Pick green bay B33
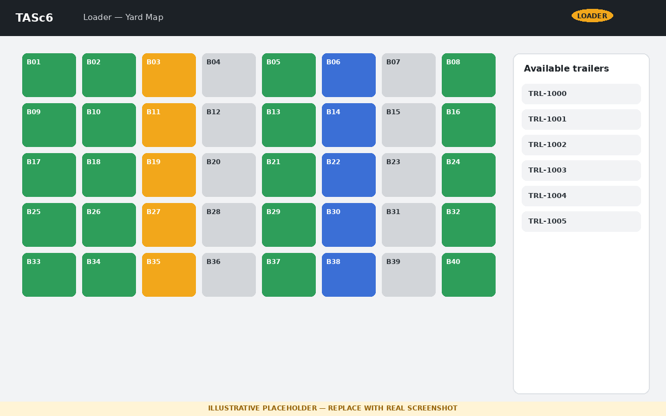Viewport: 666px width, 416px height. pos(49,275)
